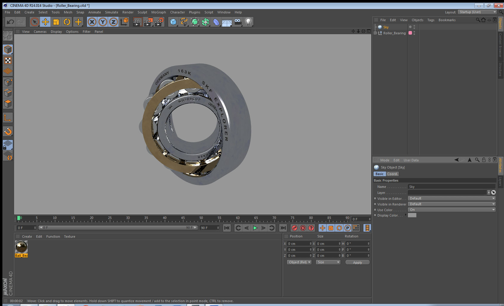Click the Apply button
Viewport: 504px width, 306px height.
pos(357,262)
